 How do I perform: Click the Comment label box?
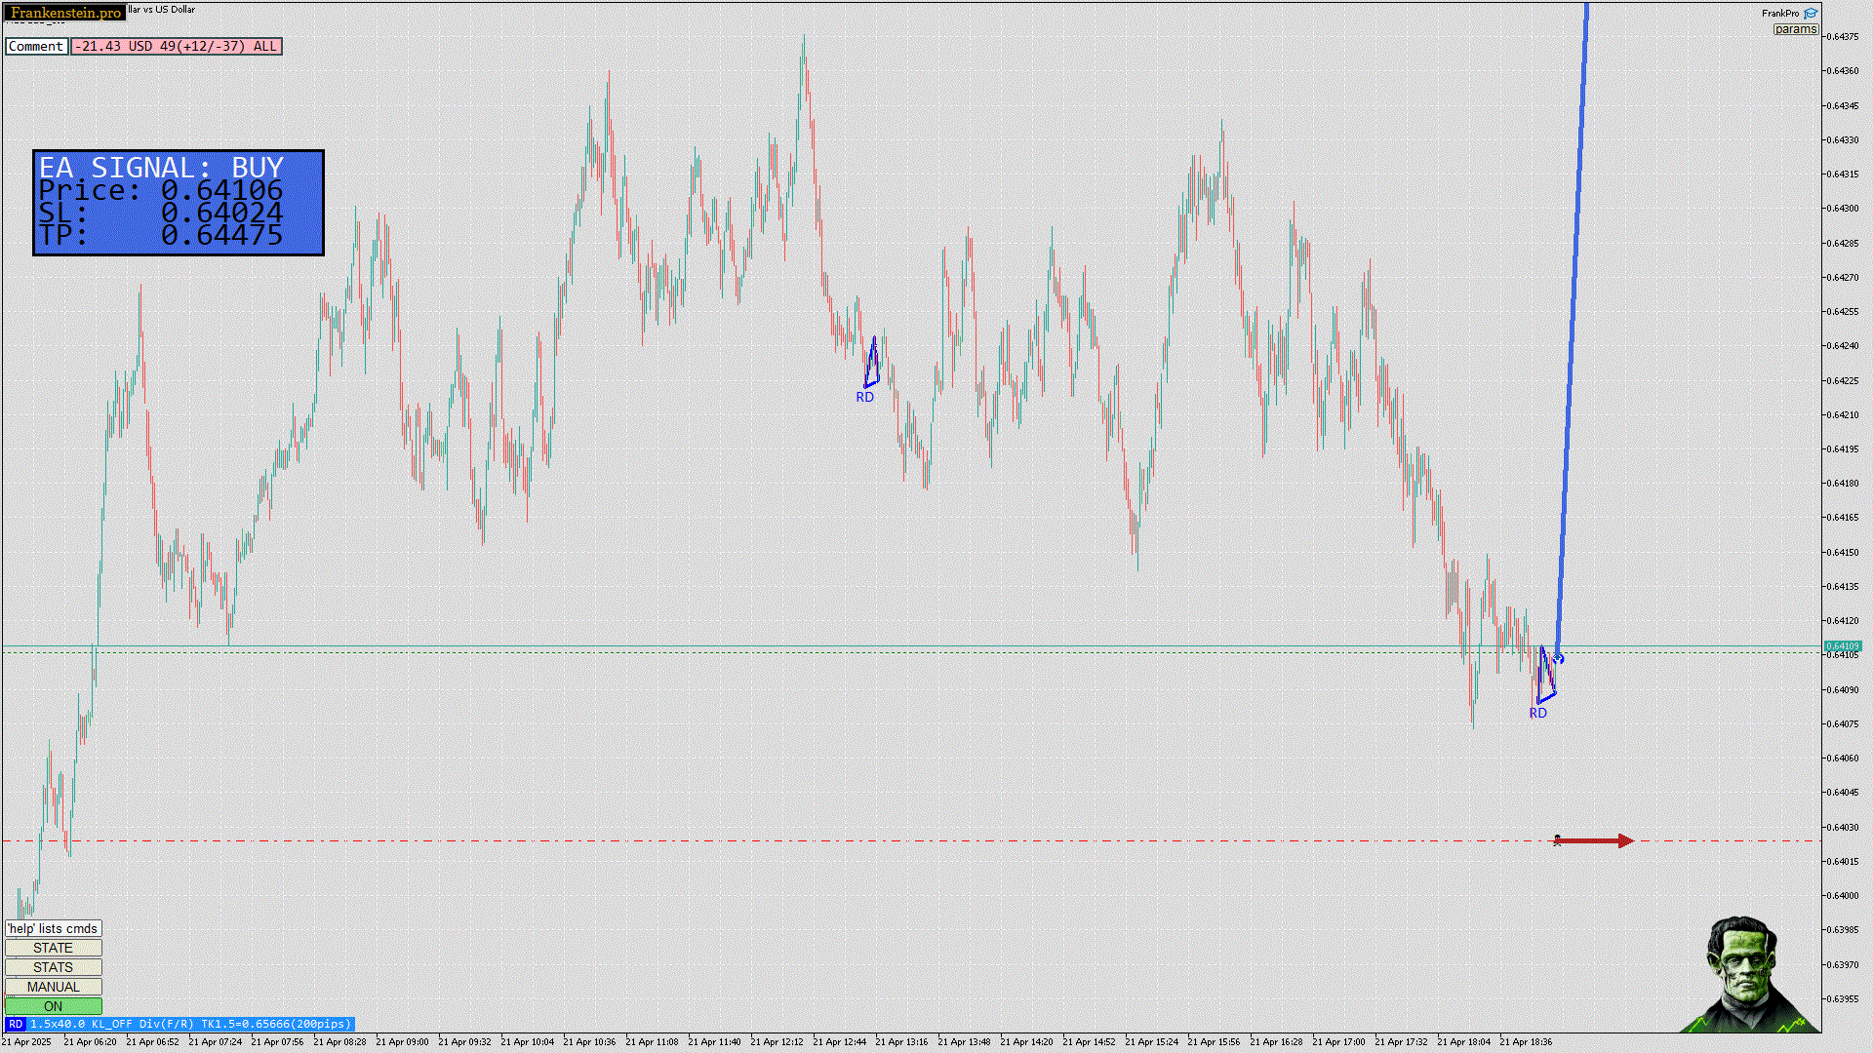click(36, 46)
